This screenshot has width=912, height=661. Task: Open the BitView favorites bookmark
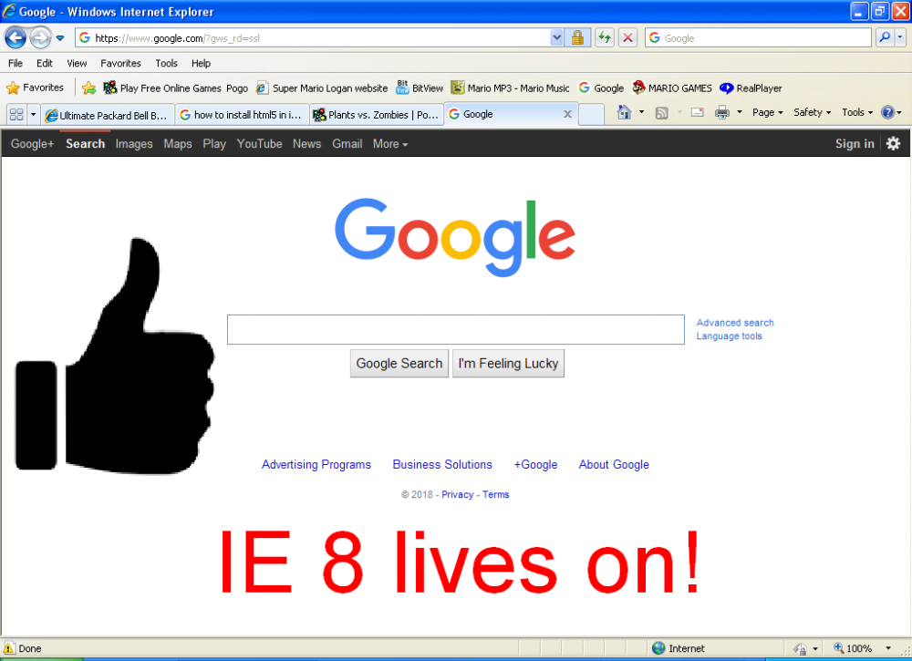[x=419, y=88]
